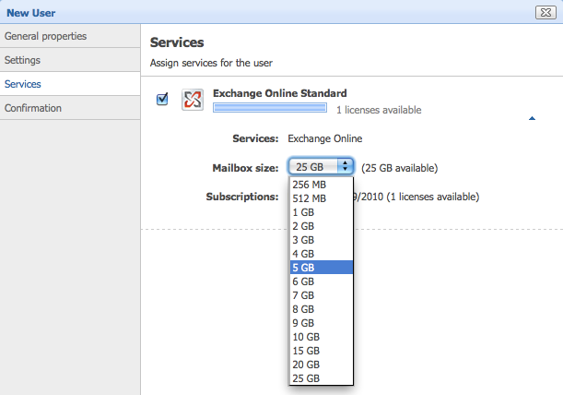563x395 pixels.
Task: Pick 10 GB from the list
Action: point(322,337)
